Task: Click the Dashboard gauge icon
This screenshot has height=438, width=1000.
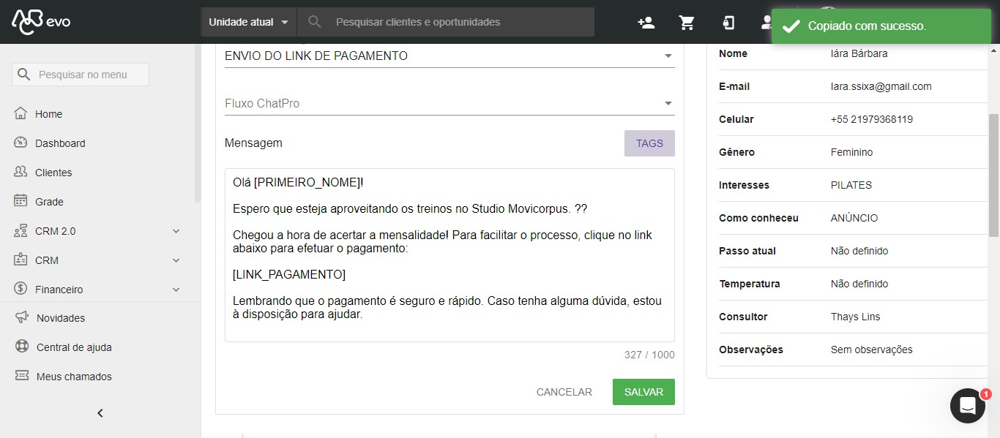Action: [x=20, y=143]
